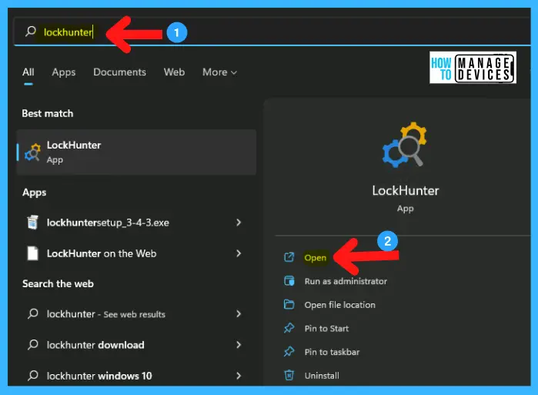Click the Pin to taskbar pin icon
Viewport: 538px width, 395px height.
289,351
